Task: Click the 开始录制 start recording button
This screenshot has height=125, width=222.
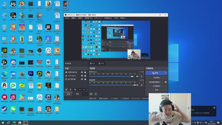Action: tap(157, 78)
